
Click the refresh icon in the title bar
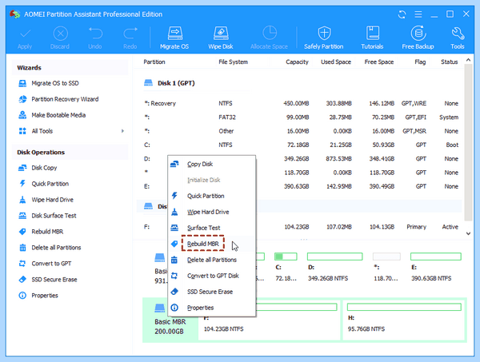pyautogui.click(x=402, y=14)
